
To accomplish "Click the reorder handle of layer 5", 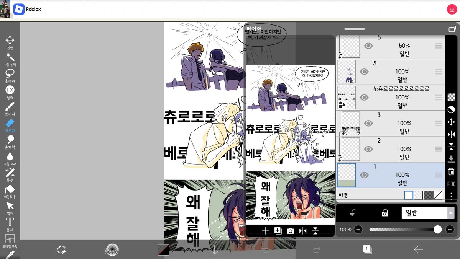I will point(439,72).
